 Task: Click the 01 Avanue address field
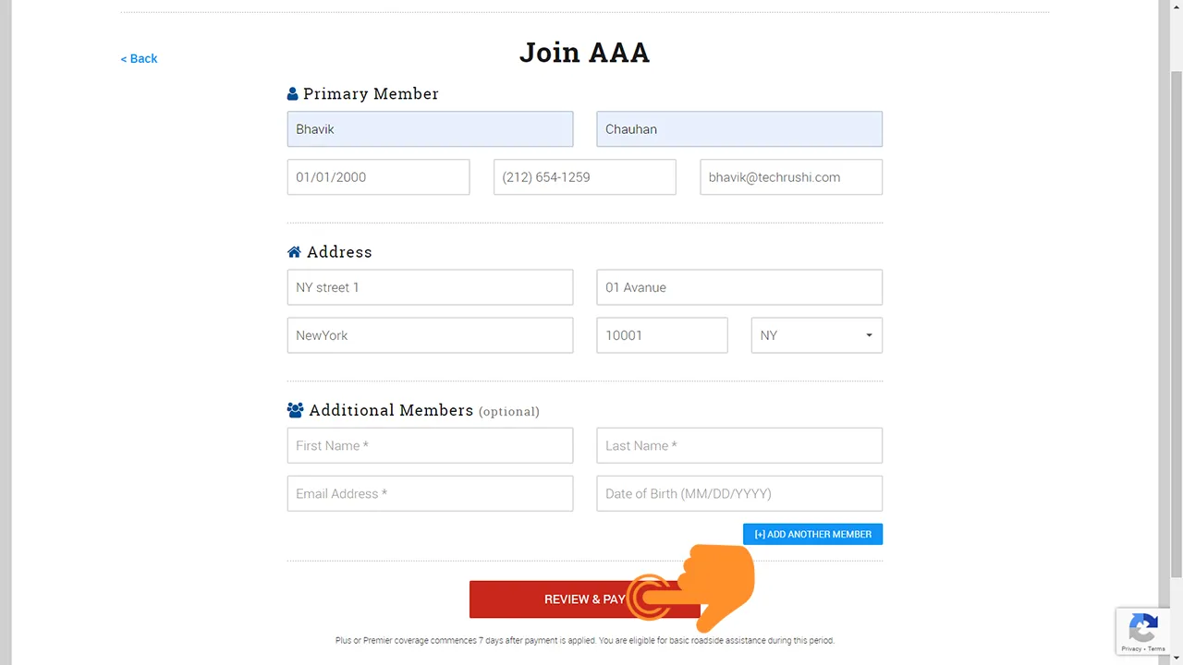(739, 287)
